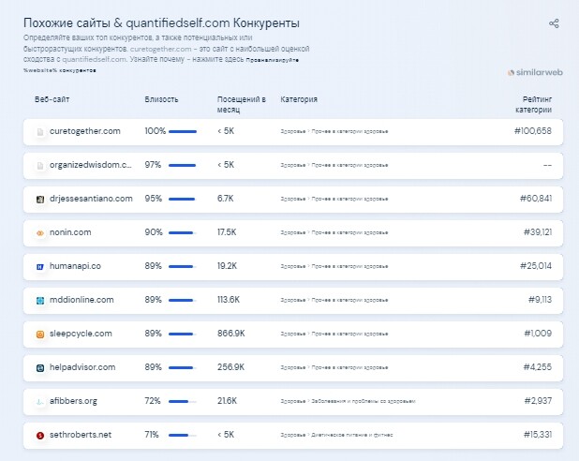The image size is (579, 461).
Task: Click the sethroberts.net favicon
Action: 40,435
